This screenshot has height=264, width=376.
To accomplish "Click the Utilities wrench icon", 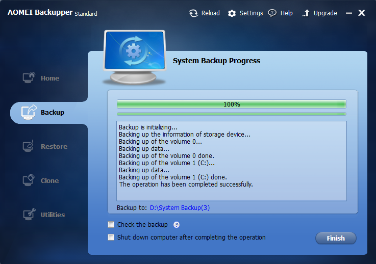I will pos(29,214).
